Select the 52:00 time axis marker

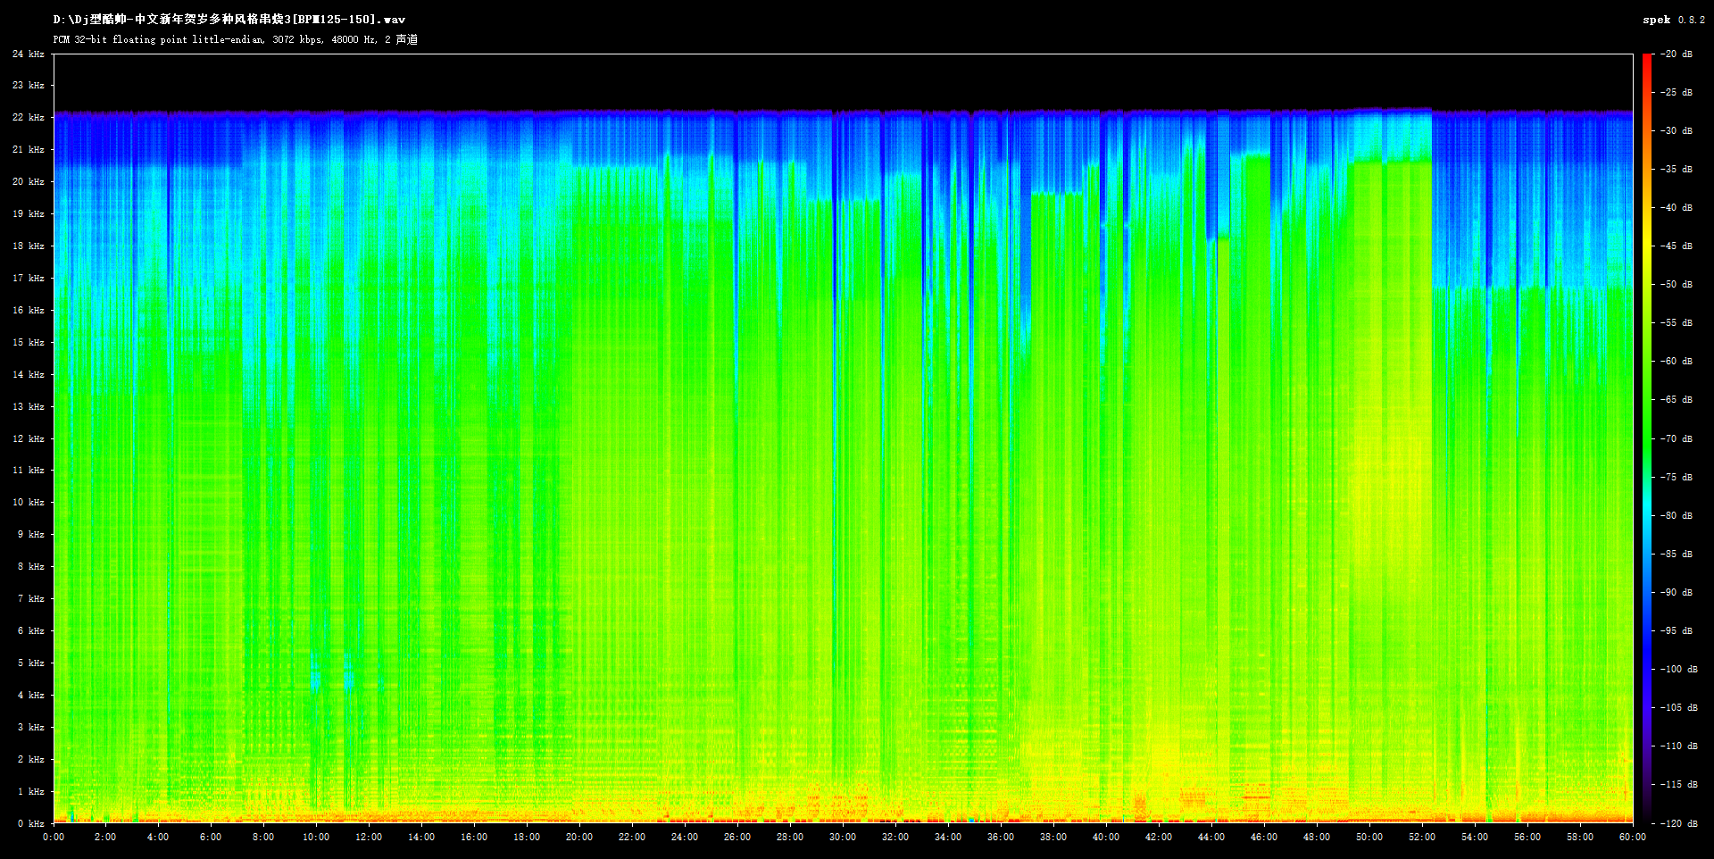1422,838
